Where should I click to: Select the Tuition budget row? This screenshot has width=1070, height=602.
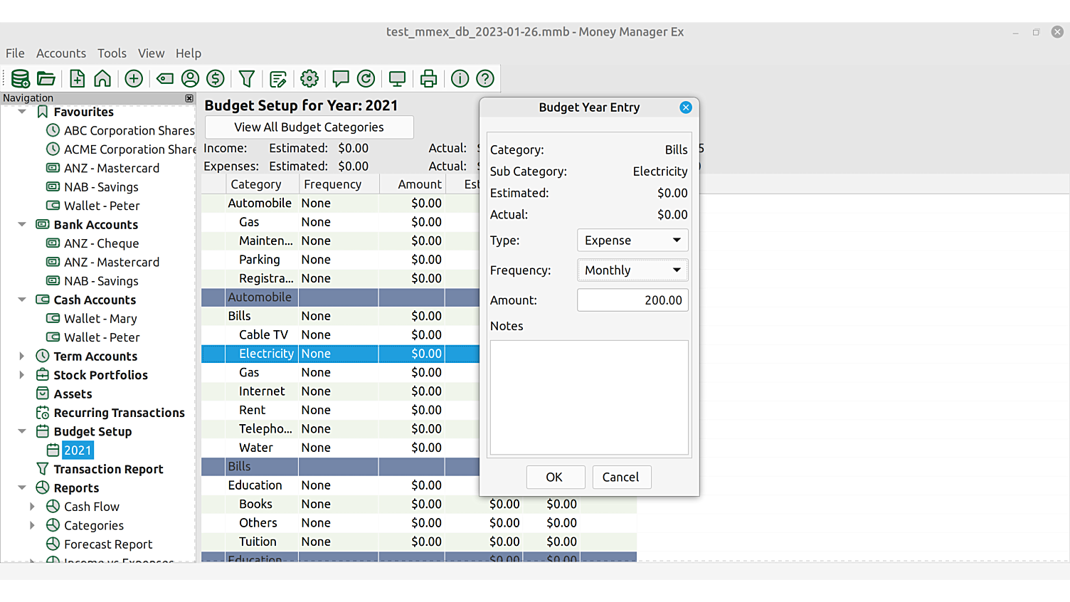pyautogui.click(x=419, y=542)
